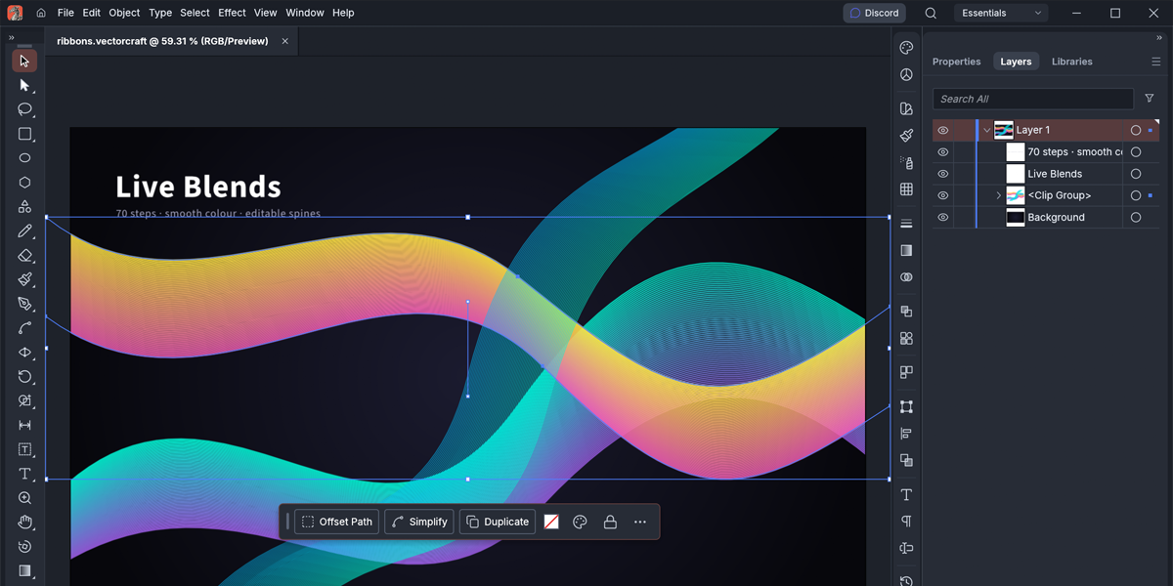
Task: Select the Polygon tool
Action: pyautogui.click(x=24, y=183)
